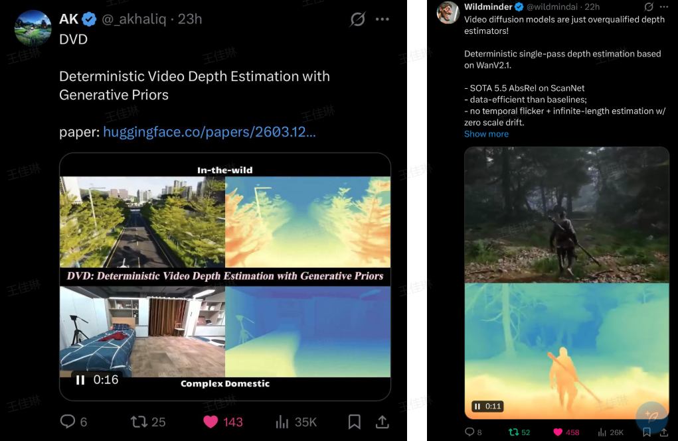678x441 pixels.
Task: Click the 'SOTA 5.5 AbsRel on ScanNet' text
Action: coord(527,88)
